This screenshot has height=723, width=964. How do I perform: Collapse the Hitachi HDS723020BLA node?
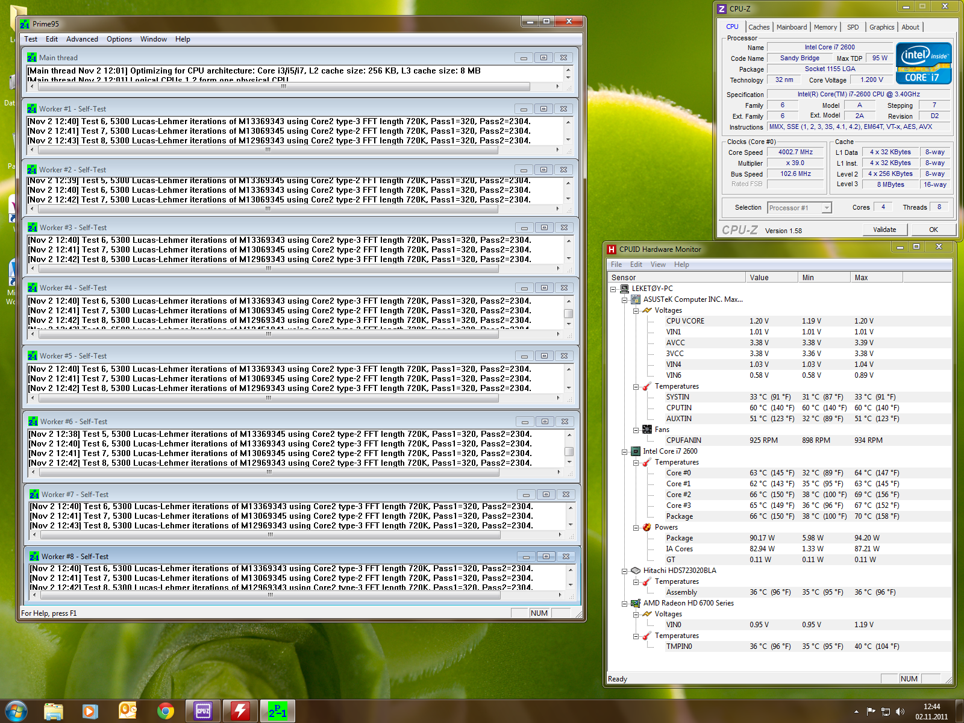625,571
